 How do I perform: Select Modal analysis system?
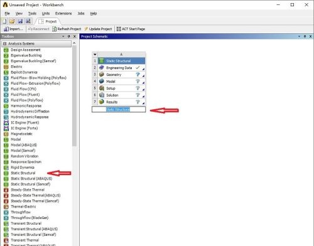click(16, 139)
